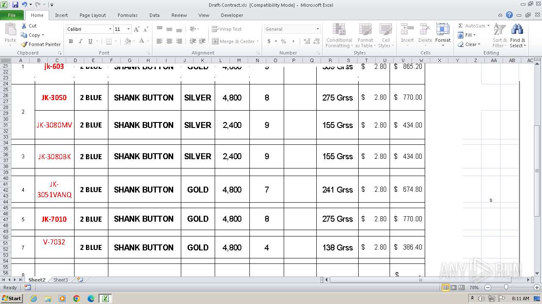Click the Undo arrow in Quick Access Toolbar

pyautogui.click(x=24, y=5)
